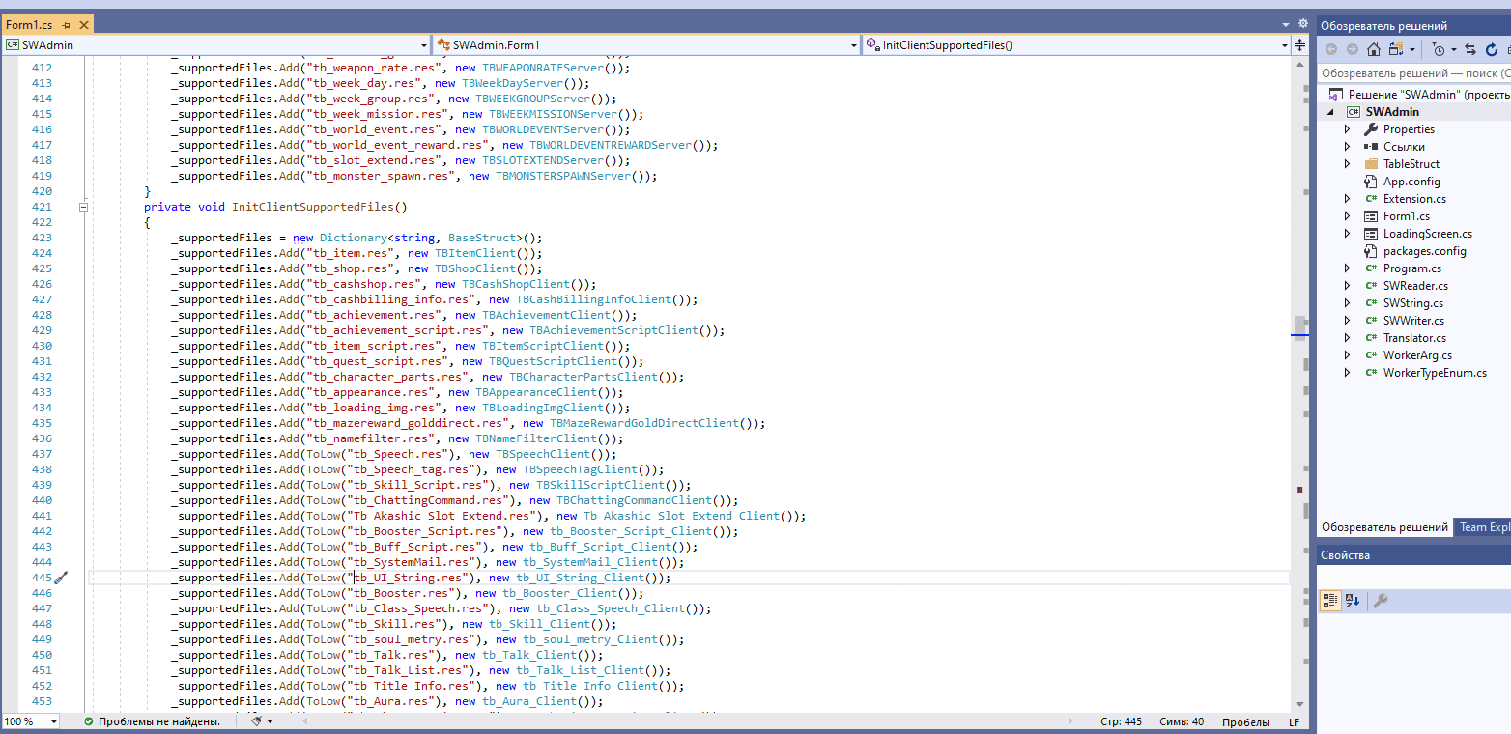Screen dimensions: 1511x734
Task: Click the green checkmark no-issues indicator
Action: 89,721
